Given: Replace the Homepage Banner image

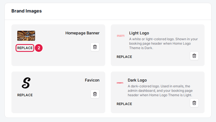Looking at the screenshot, I should click(25, 48).
